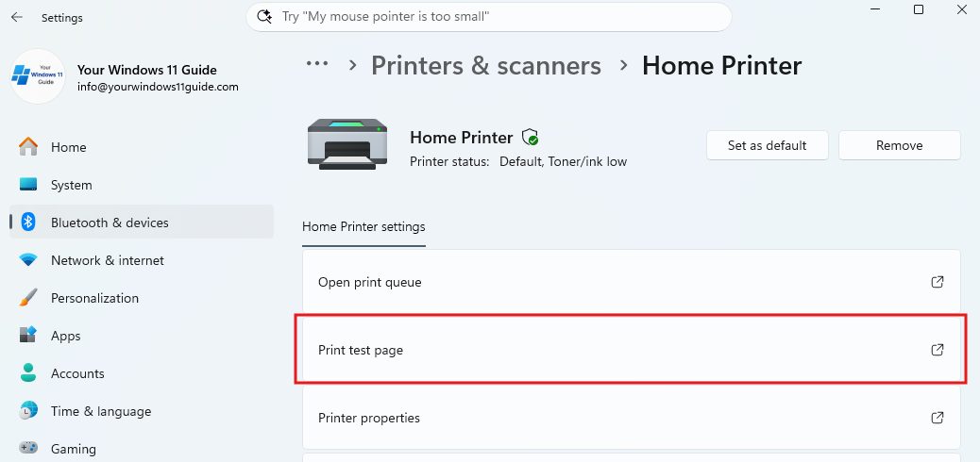Click the Home Printer device image
Viewport: 980px width, 462px height.
coord(347,143)
